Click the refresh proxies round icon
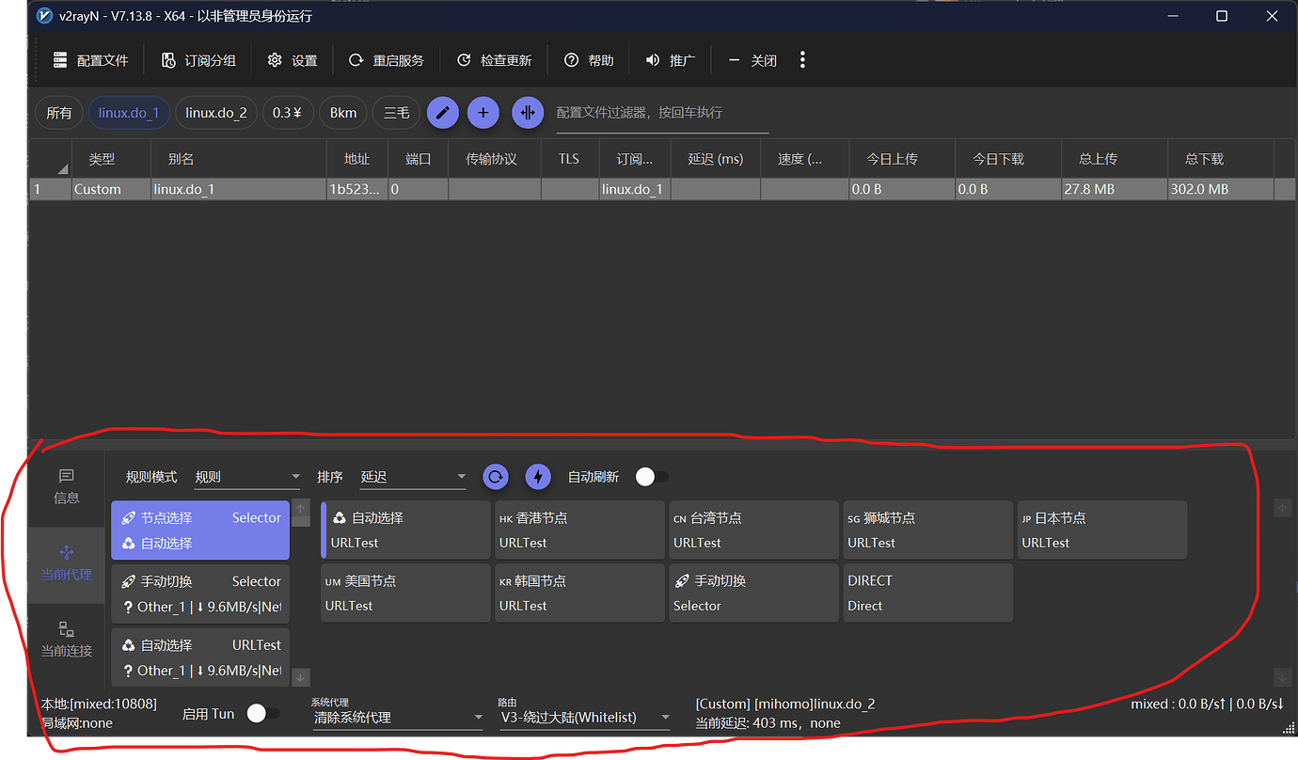The height and width of the screenshot is (760, 1298). click(496, 477)
